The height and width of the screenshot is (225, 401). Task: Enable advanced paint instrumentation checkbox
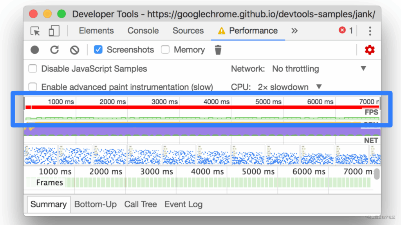click(33, 87)
